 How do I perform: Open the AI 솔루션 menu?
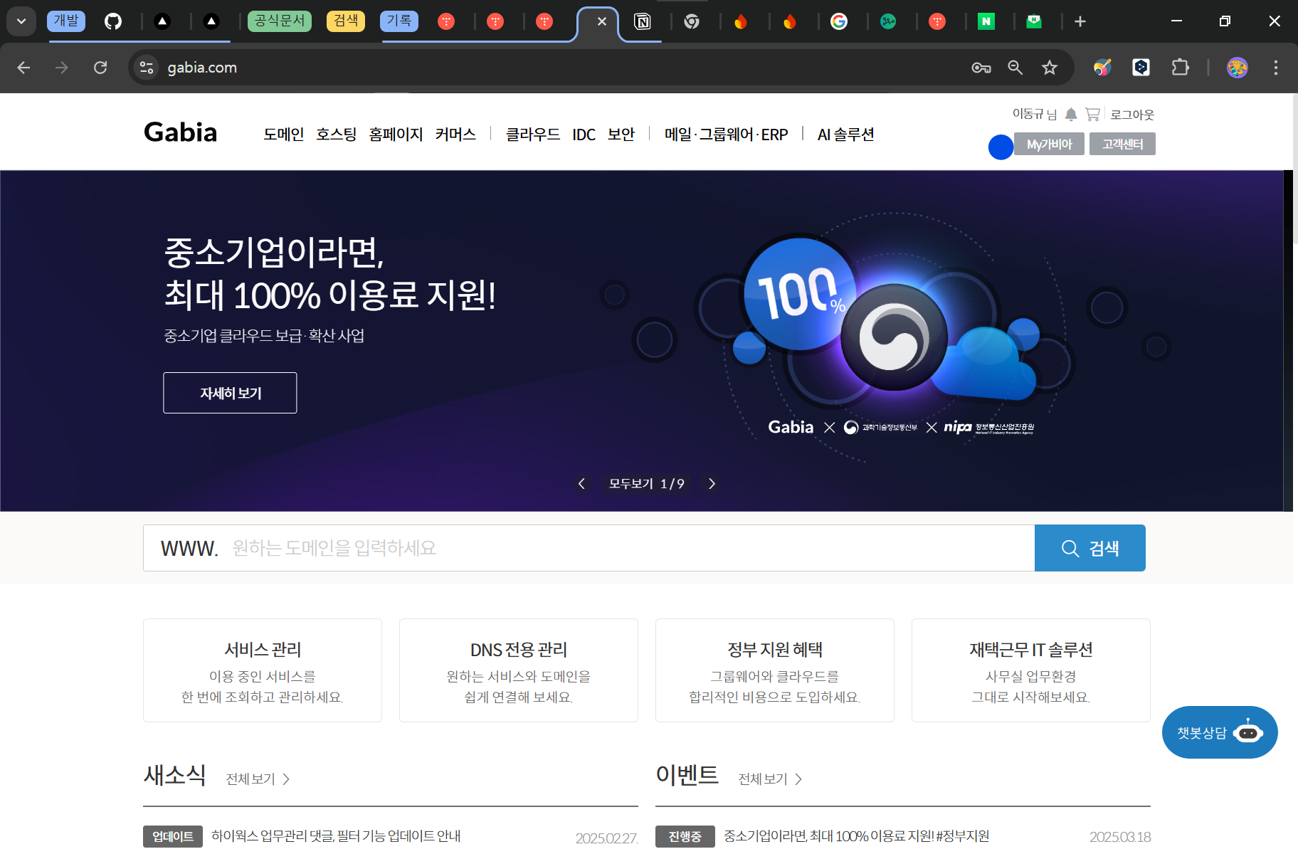pyautogui.click(x=845, y=135)
